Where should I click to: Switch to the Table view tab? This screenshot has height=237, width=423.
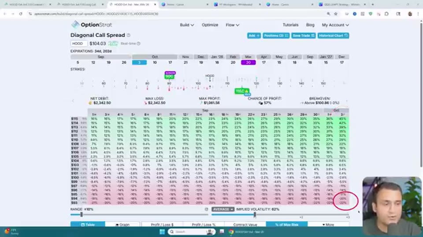[x=88, y=224]
